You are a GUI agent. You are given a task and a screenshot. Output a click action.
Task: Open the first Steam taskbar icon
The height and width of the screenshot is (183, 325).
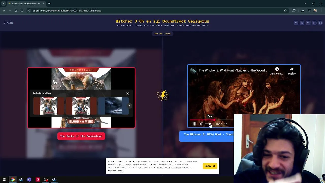(x=21, y=180)
